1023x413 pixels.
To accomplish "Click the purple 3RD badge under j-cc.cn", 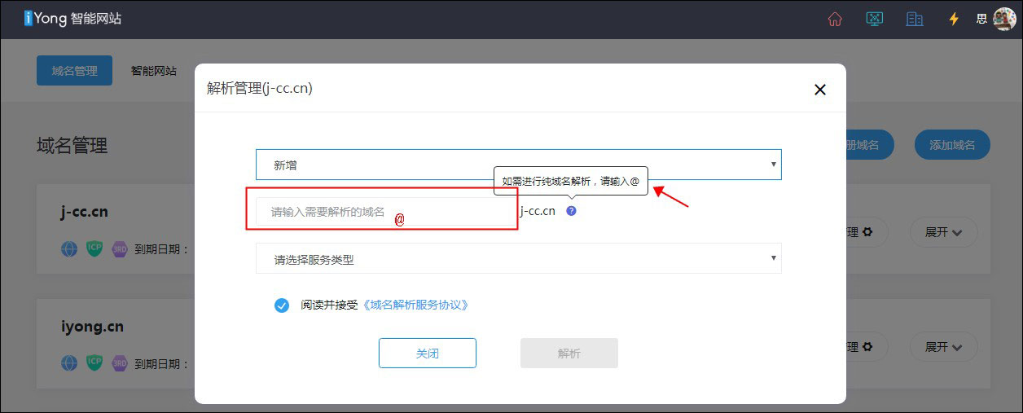I will click(119, 248).
